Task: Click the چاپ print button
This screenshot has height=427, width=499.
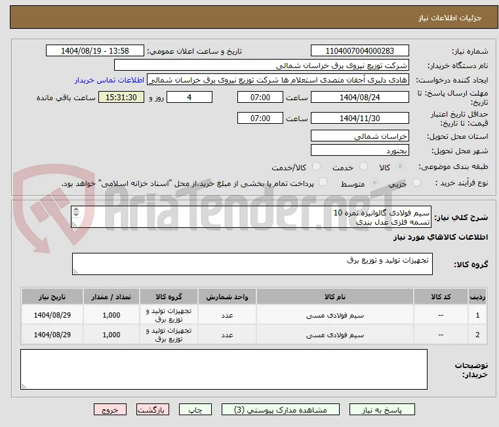Action: [195, 409]
